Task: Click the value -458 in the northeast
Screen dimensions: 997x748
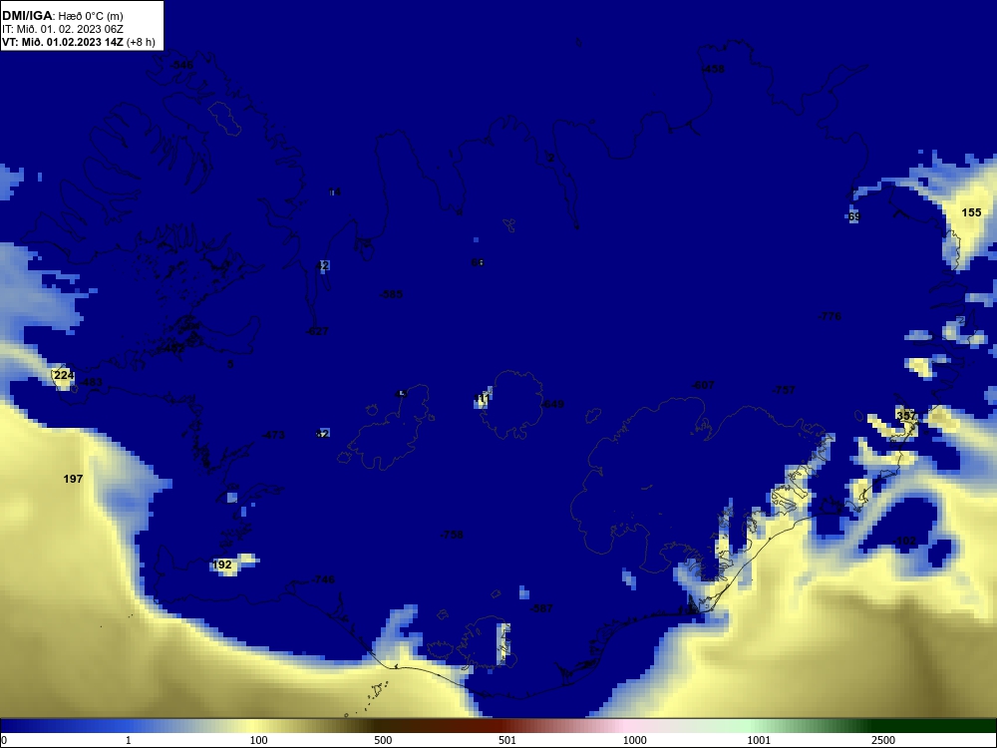Action: click(714, 69)
